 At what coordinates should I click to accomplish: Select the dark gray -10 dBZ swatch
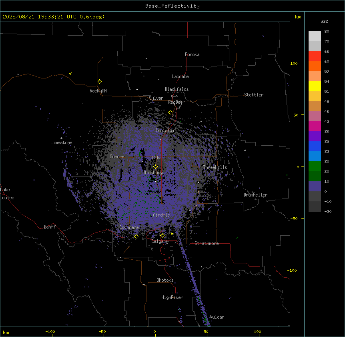click(315, 207)
